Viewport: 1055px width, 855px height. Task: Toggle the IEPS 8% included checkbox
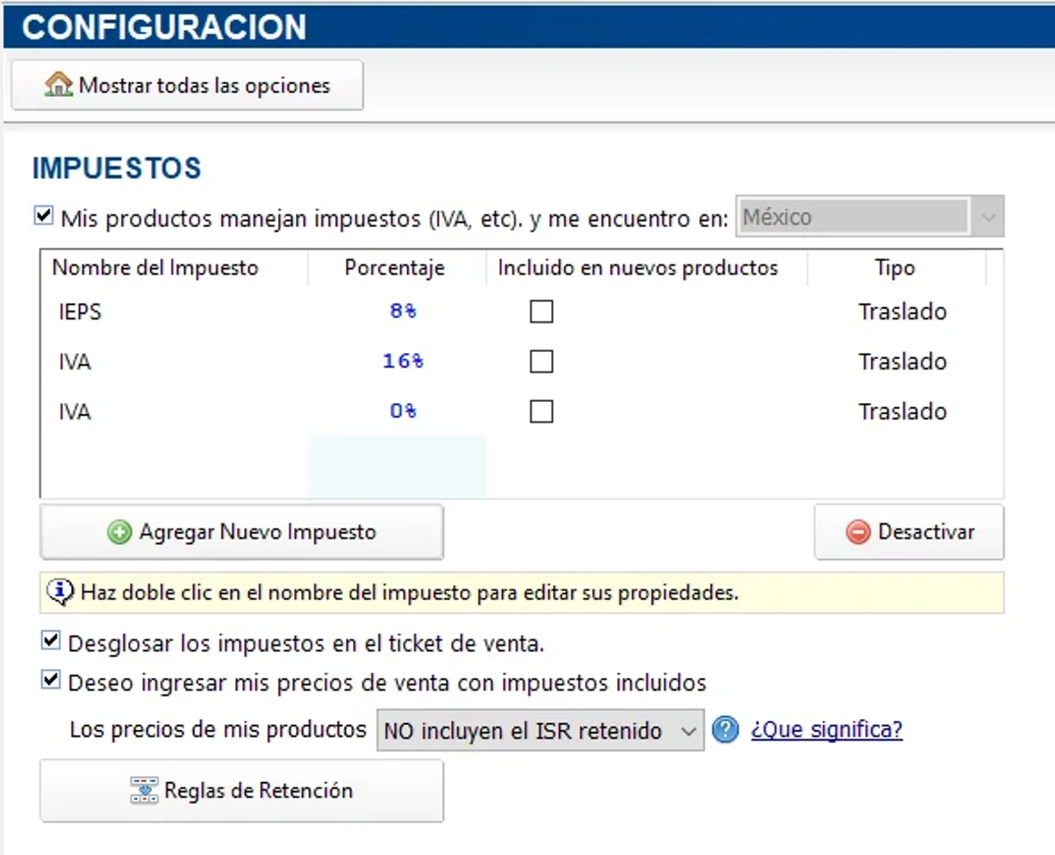coord(541,312)
